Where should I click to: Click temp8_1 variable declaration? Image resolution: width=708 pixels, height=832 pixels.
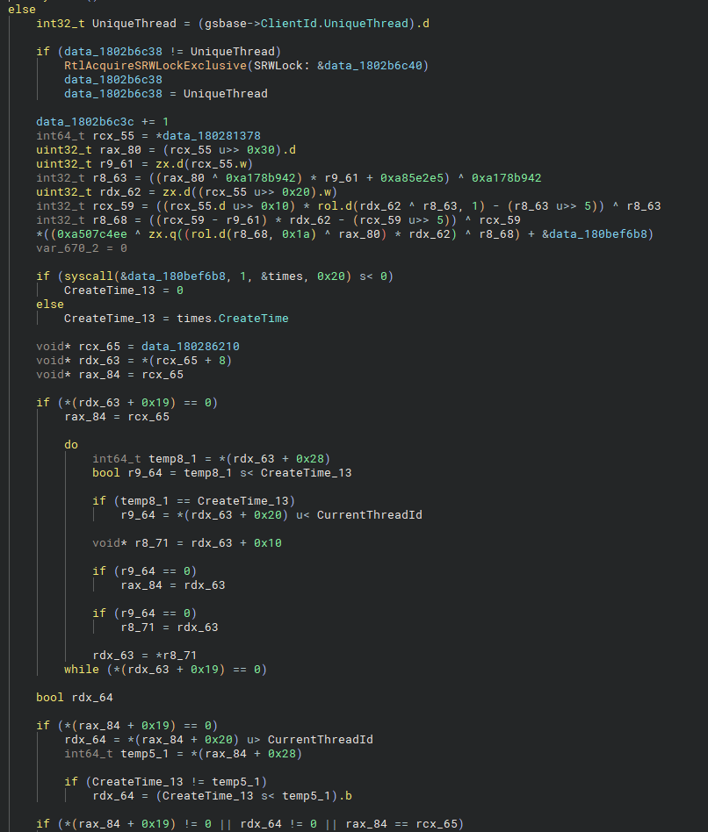click(x=167, y=459)
